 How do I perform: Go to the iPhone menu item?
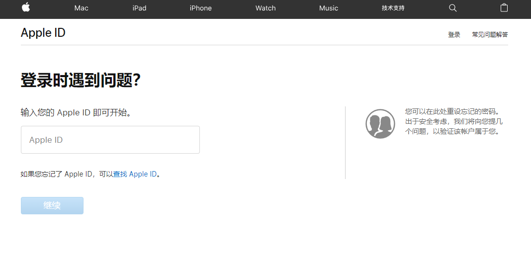pos(200,8)
